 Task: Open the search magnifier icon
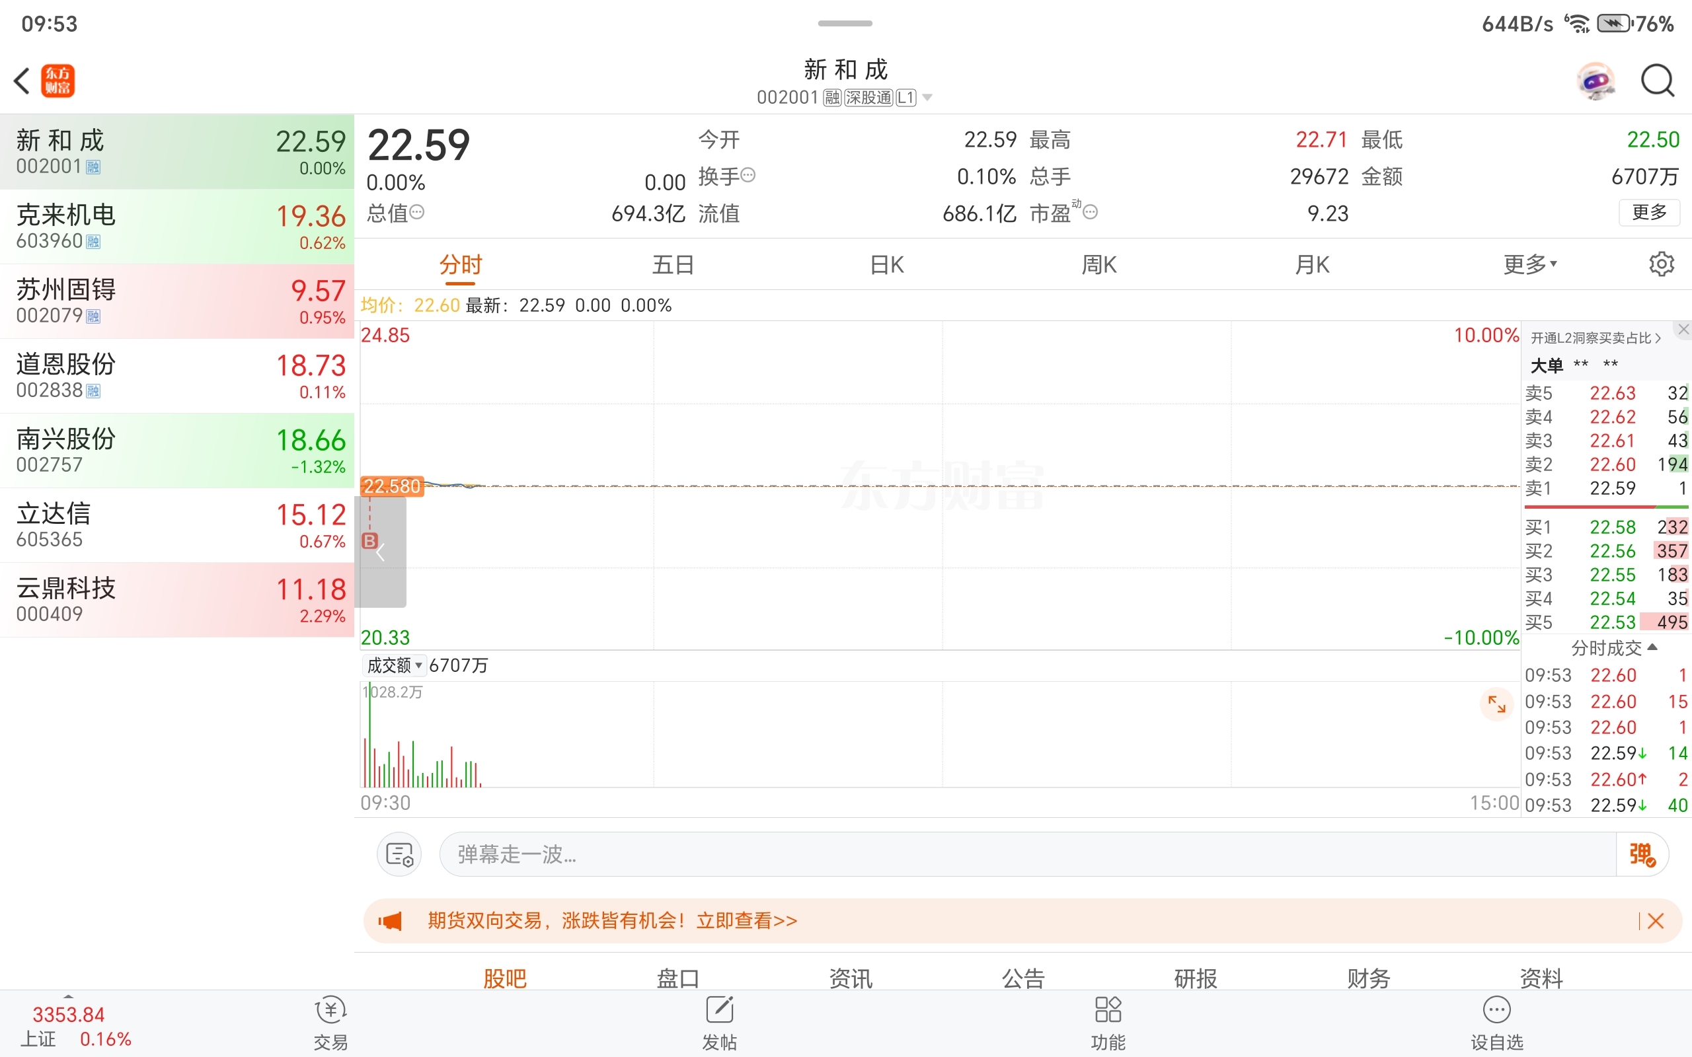[x=1657, y=81]
